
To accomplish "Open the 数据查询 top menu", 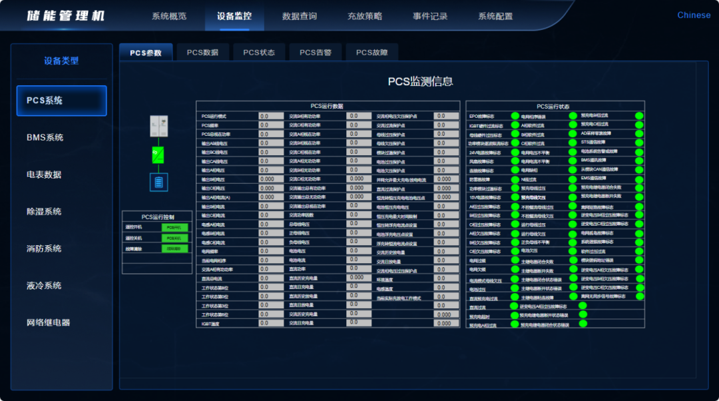I will pos(300,16).
